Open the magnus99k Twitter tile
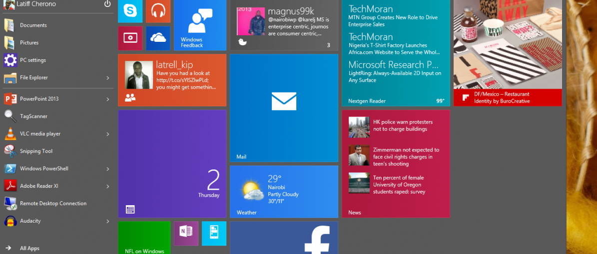The width and height of the screenshot is (597, 254). (x=284, y=25)
